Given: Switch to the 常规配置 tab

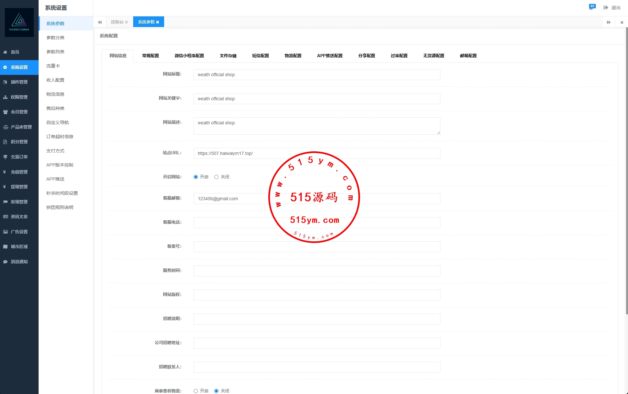Looking at the screenshot, I should coord(150,56).
